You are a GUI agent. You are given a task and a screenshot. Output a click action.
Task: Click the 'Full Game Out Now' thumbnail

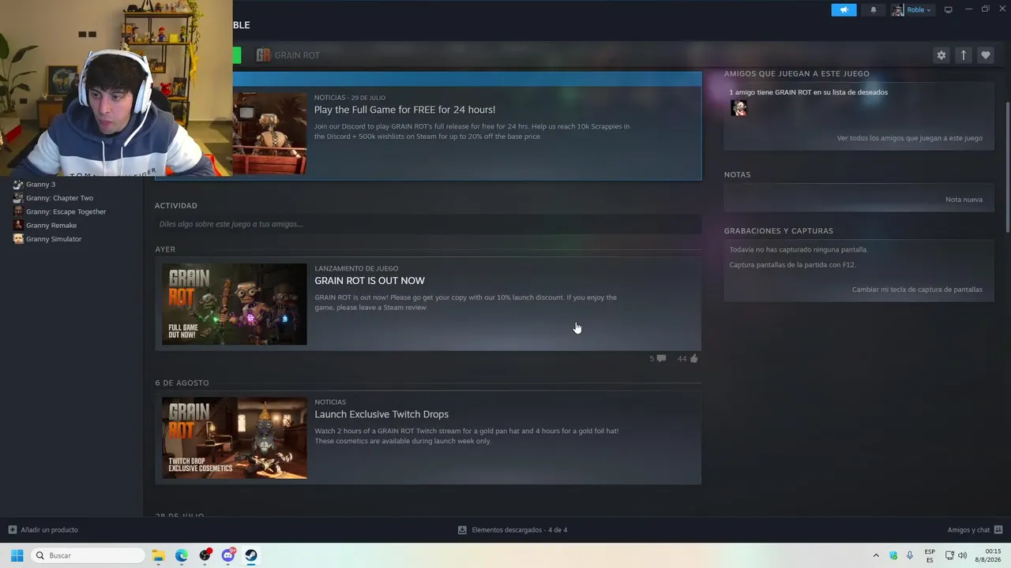(235, 305)
